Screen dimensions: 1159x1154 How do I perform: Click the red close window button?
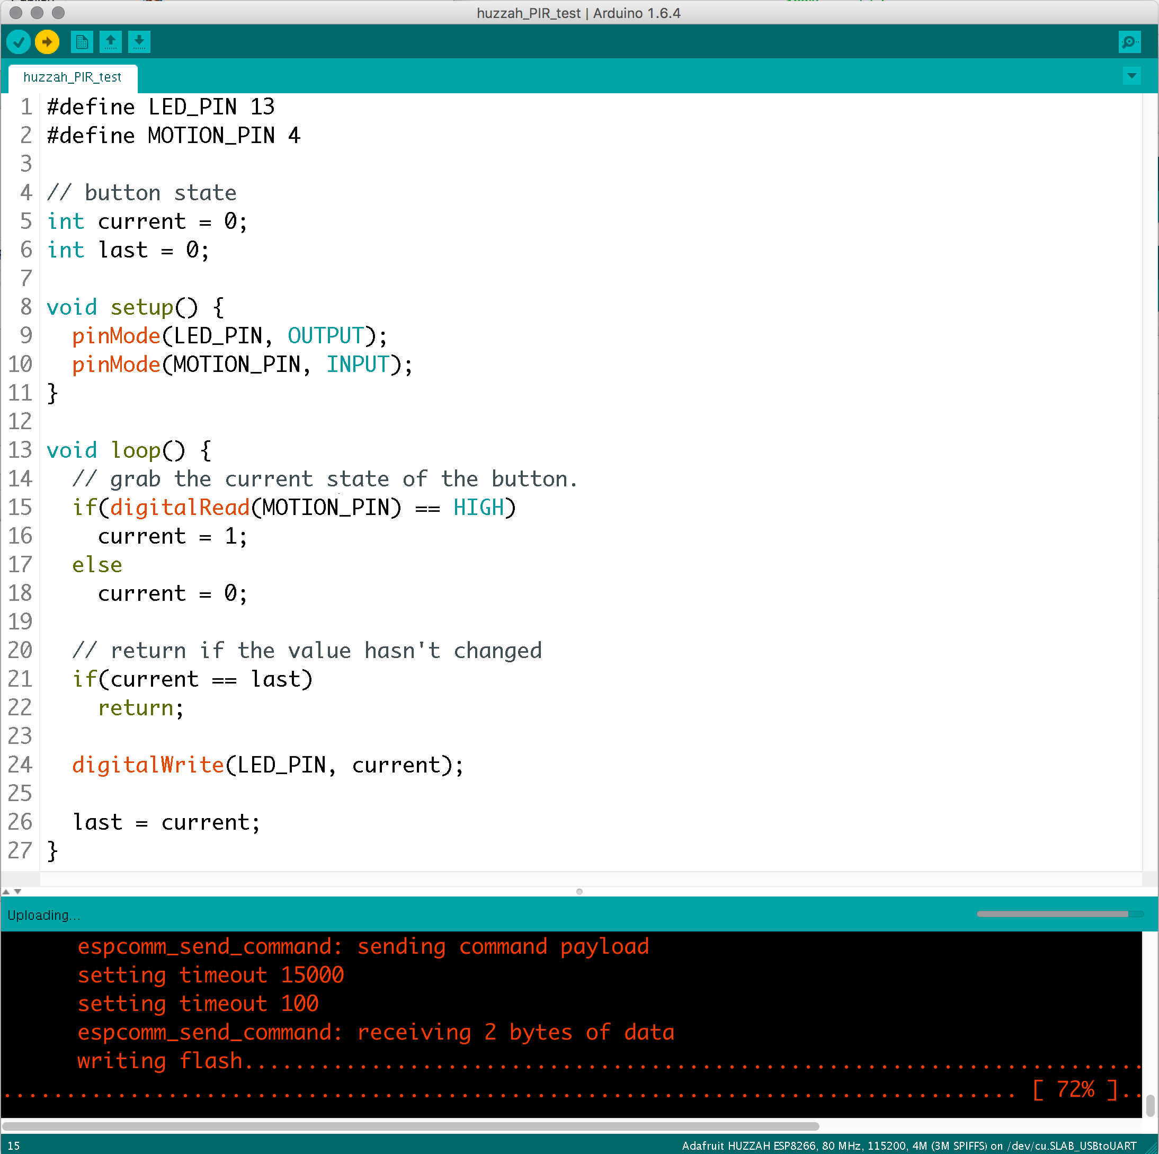point(16,13)
